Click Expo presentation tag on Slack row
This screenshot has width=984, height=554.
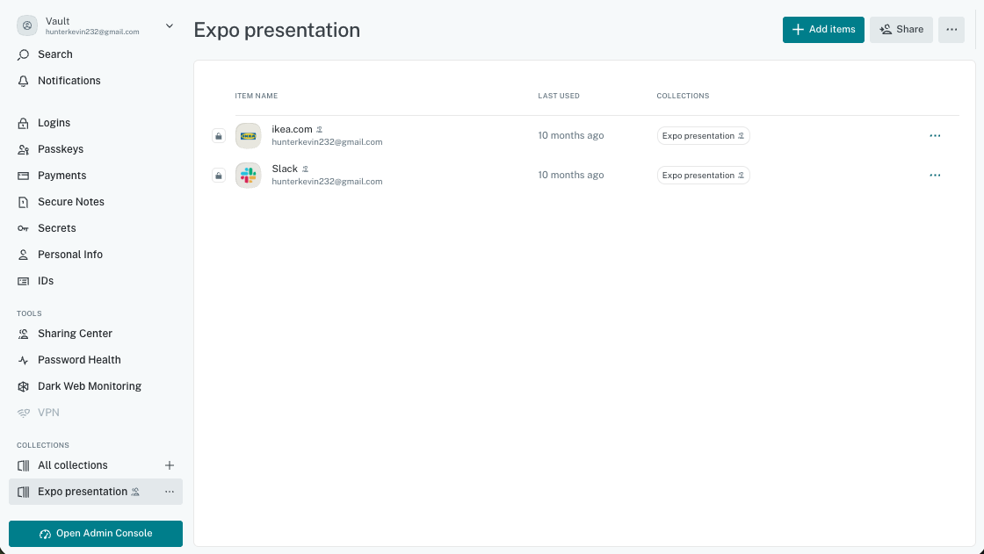pyautogui.click(x=703, y=176)
